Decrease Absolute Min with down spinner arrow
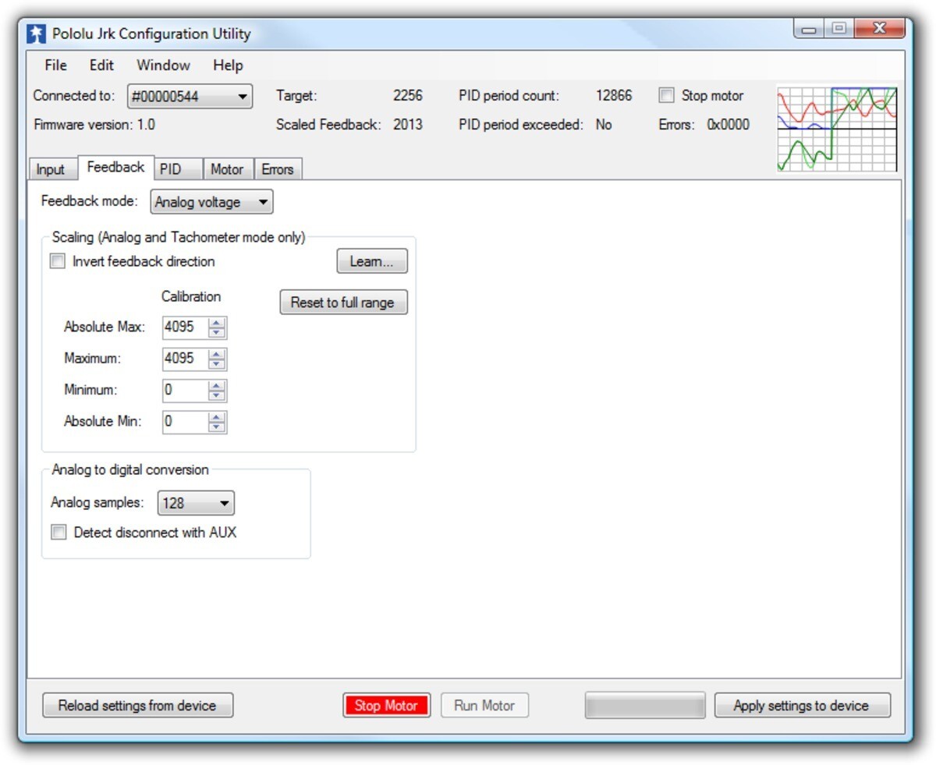Screen dimensions: 936x765 point(217,427)
